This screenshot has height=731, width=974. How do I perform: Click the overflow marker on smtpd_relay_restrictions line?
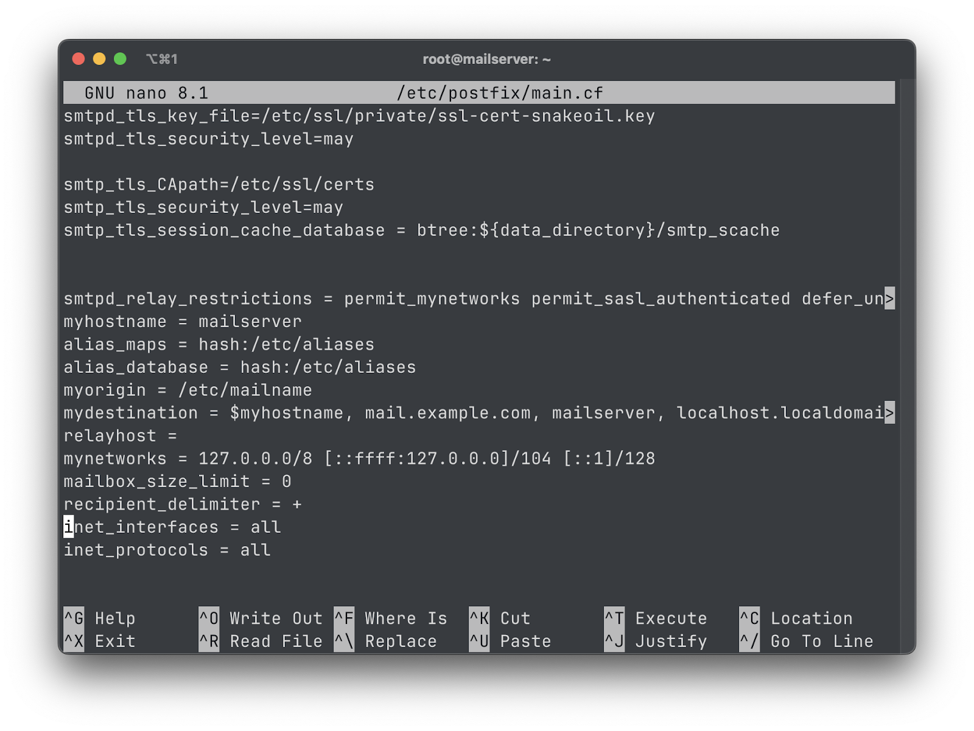pyautogui.click(x=889, y=299)
